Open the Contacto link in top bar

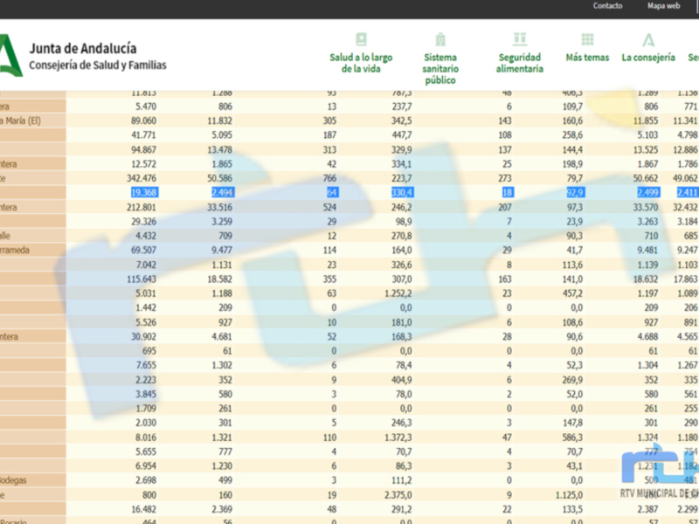[x=607, y=6]
